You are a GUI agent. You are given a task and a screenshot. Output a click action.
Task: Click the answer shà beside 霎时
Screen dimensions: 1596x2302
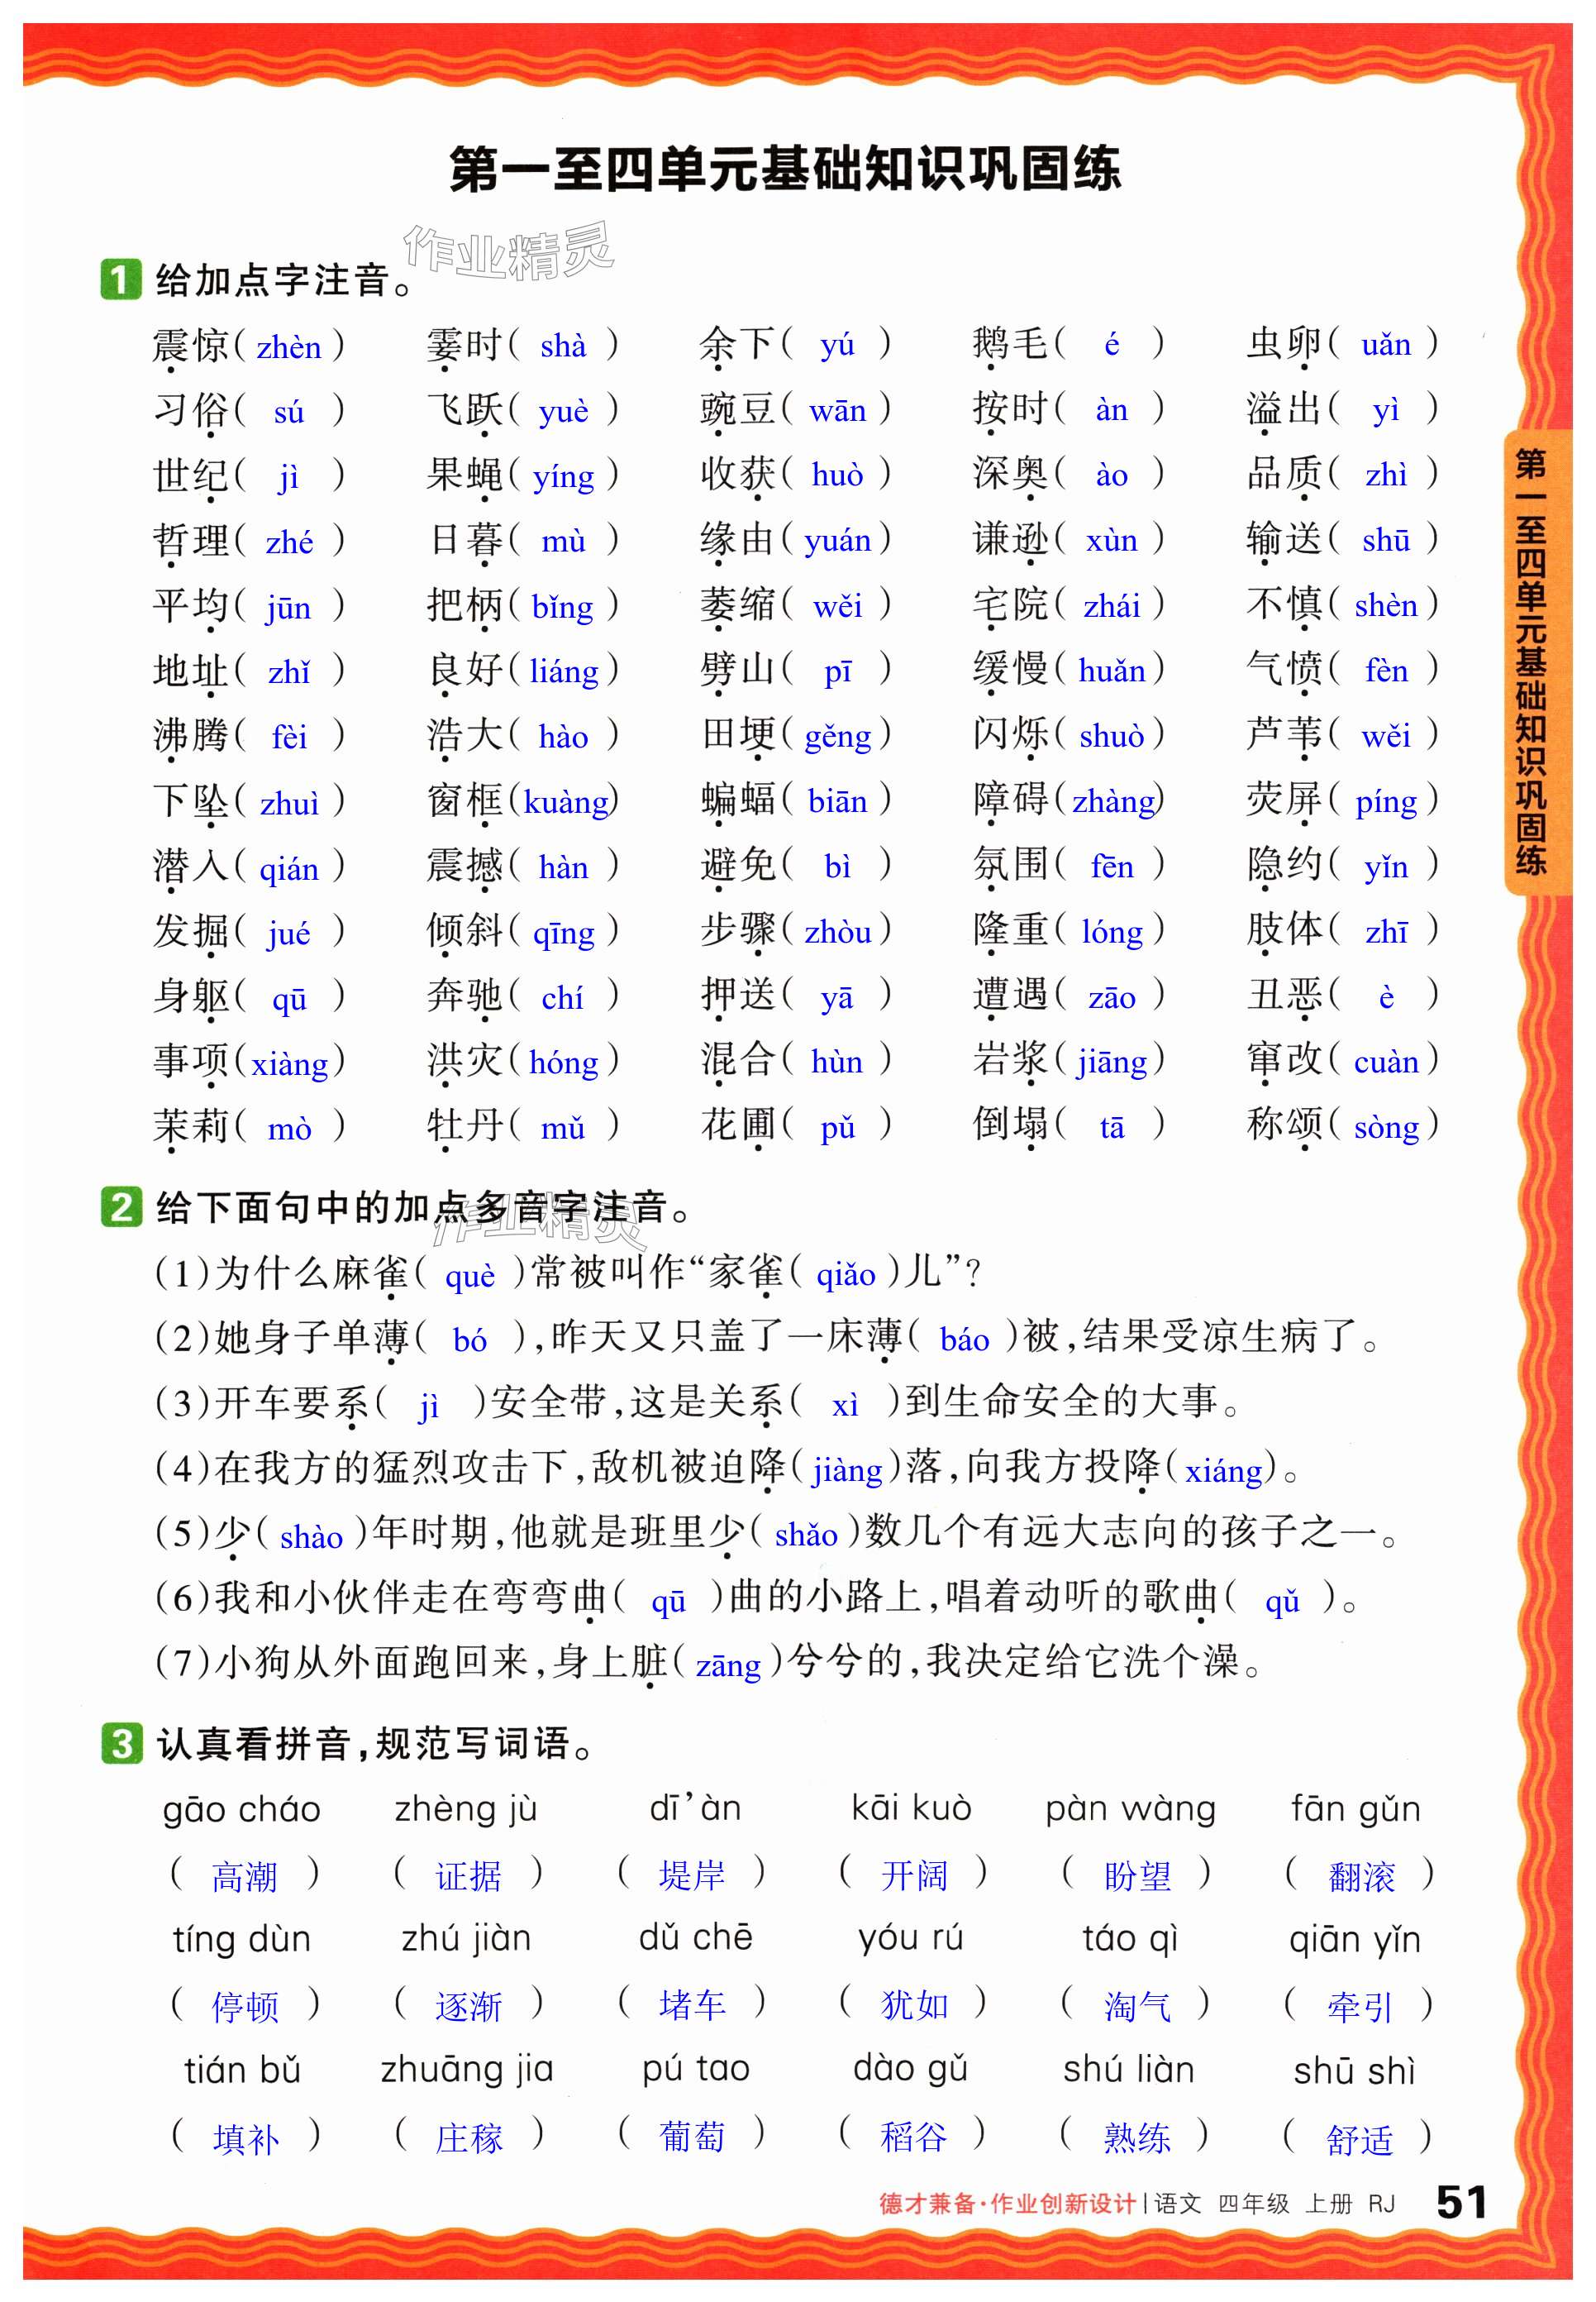coord(563,346)
